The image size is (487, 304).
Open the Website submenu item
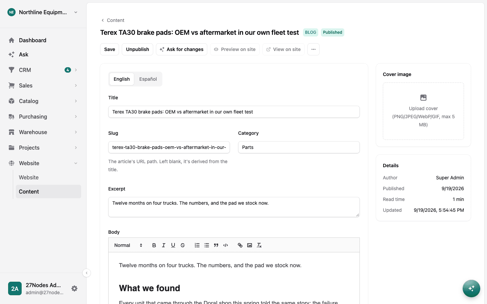pyautogui.click(x=48, y=177)
